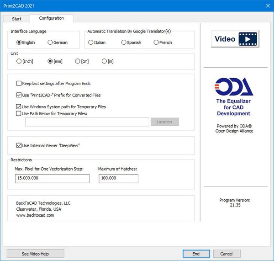Check Use Path Below for Temporary Files
The image size is (274, 261).
[19, 113]
